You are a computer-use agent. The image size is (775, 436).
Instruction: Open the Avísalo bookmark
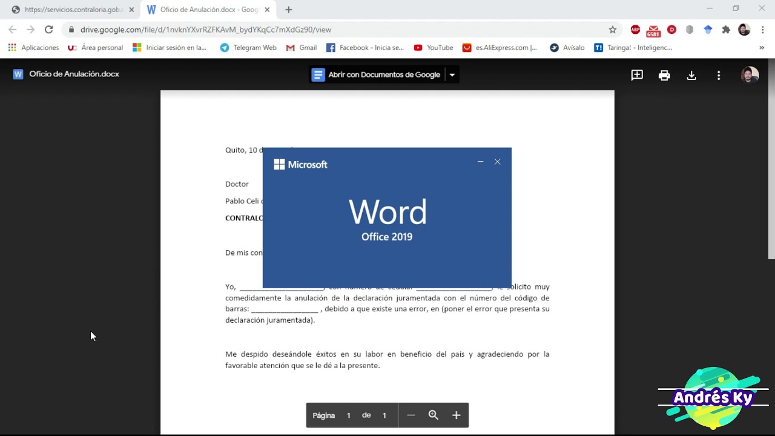click(x=567, y=47)
